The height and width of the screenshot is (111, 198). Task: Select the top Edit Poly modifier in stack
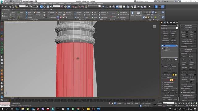(169, 46)
